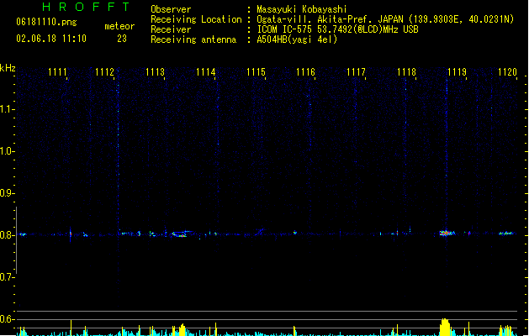This screenshot has width=529, height=336.
Task: Click the meteor label
Action: [119, 26]
